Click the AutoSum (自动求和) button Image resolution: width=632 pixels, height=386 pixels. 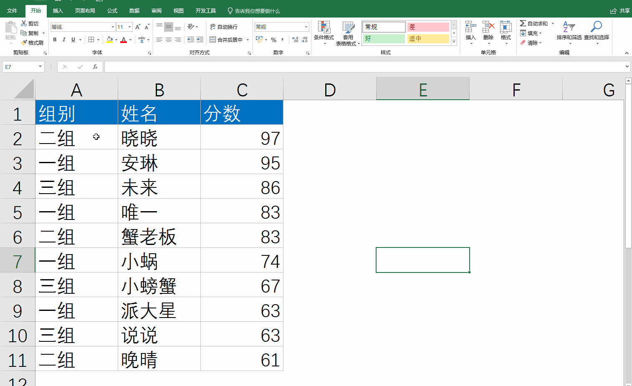pos(534,23)
